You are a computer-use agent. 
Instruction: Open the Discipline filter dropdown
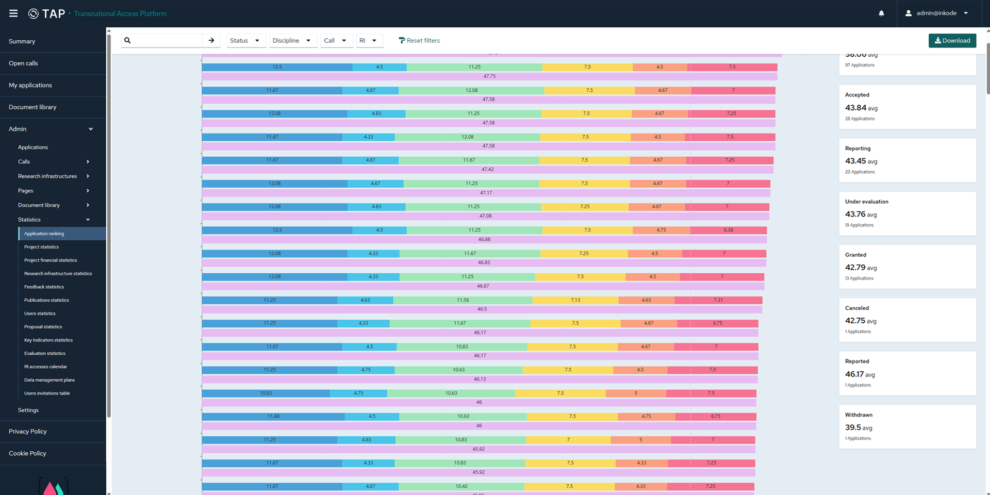[x=292, y=40]
